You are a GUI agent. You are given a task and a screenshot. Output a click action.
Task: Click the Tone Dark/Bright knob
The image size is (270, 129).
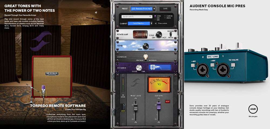[x=146, y=46]
